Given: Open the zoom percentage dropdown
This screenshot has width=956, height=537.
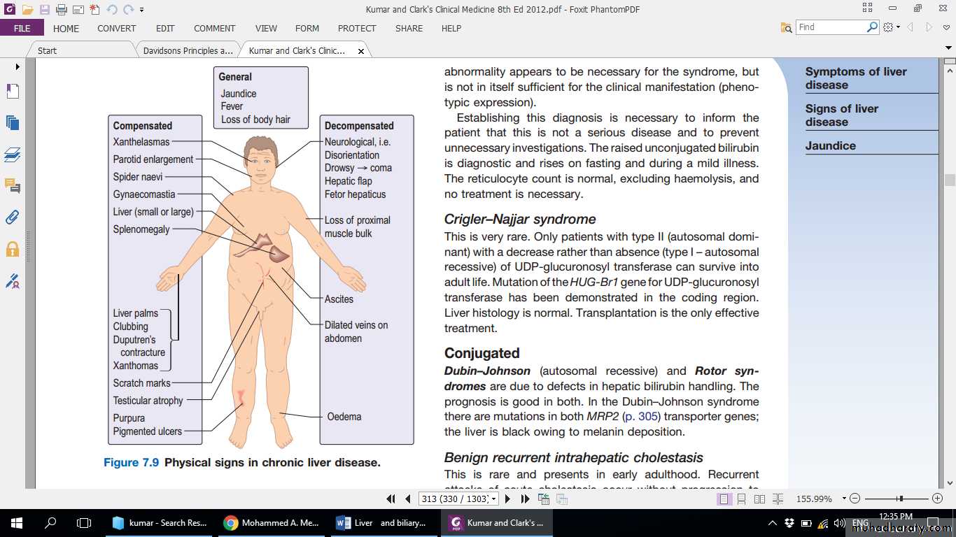Looking at the screenshot, I should 843,499.
